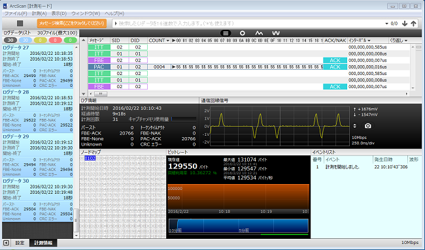Click node 02 in the node map
Screen dimensions: 425x250
[93, 158]
